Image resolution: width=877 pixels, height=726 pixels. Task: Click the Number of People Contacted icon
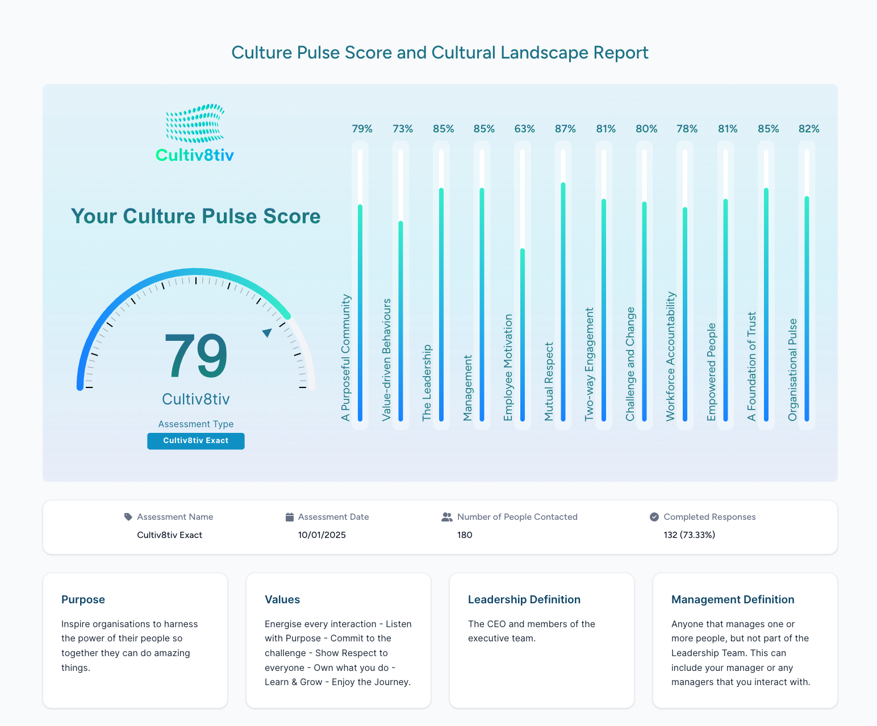(x=446, y=516)
